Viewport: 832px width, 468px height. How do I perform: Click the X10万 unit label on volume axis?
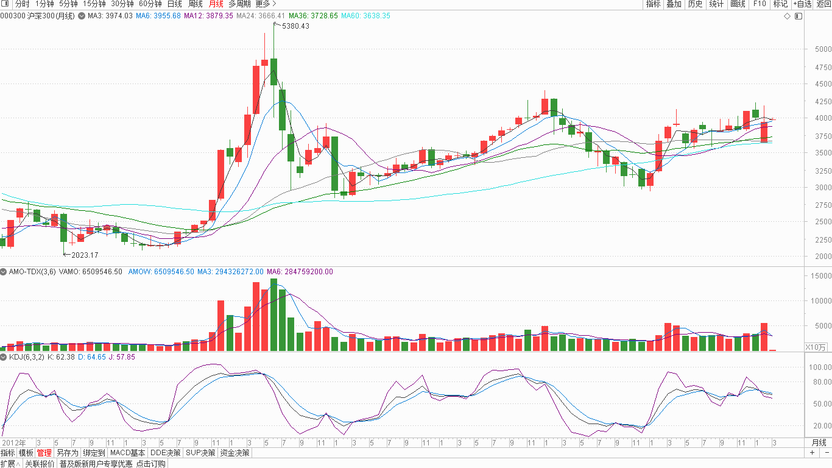tap(816, 347)
